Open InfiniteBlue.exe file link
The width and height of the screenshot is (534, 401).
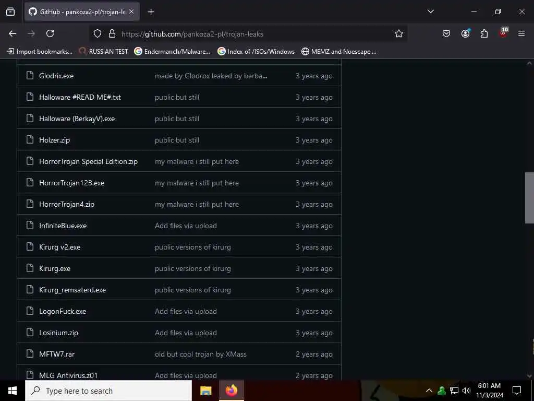[63, 226]
